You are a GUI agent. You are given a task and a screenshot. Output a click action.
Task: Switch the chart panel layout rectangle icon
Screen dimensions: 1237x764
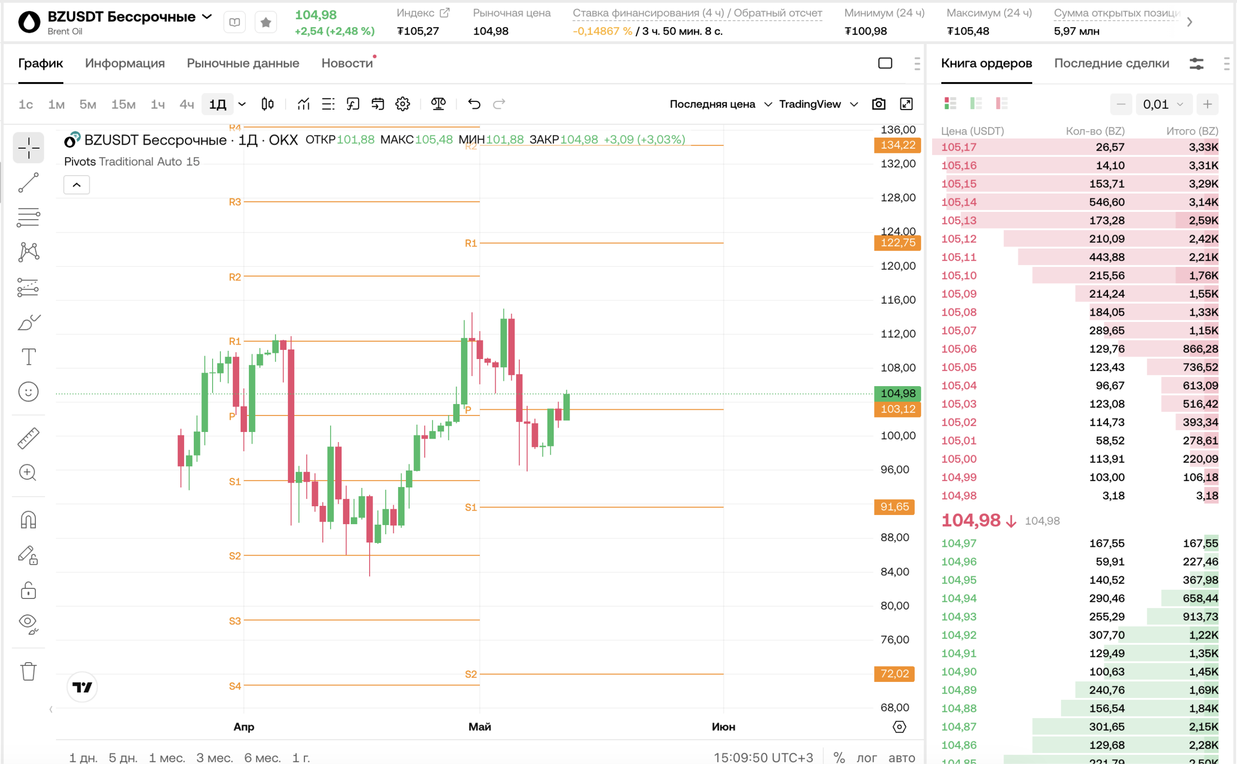[x=885, y=63]
